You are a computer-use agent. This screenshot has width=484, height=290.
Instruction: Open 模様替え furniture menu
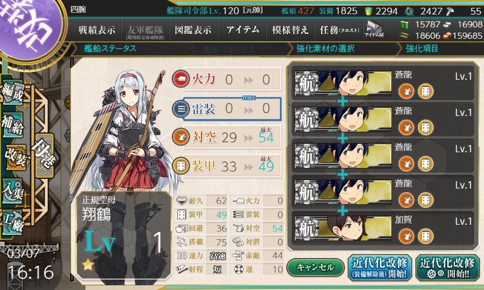click(290, 30)
